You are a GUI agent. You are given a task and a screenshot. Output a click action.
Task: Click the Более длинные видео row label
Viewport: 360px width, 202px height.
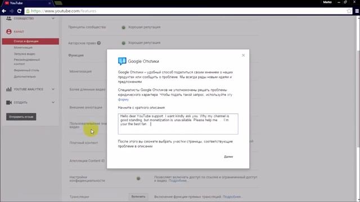pyautogui.click(x=88, y=90)
